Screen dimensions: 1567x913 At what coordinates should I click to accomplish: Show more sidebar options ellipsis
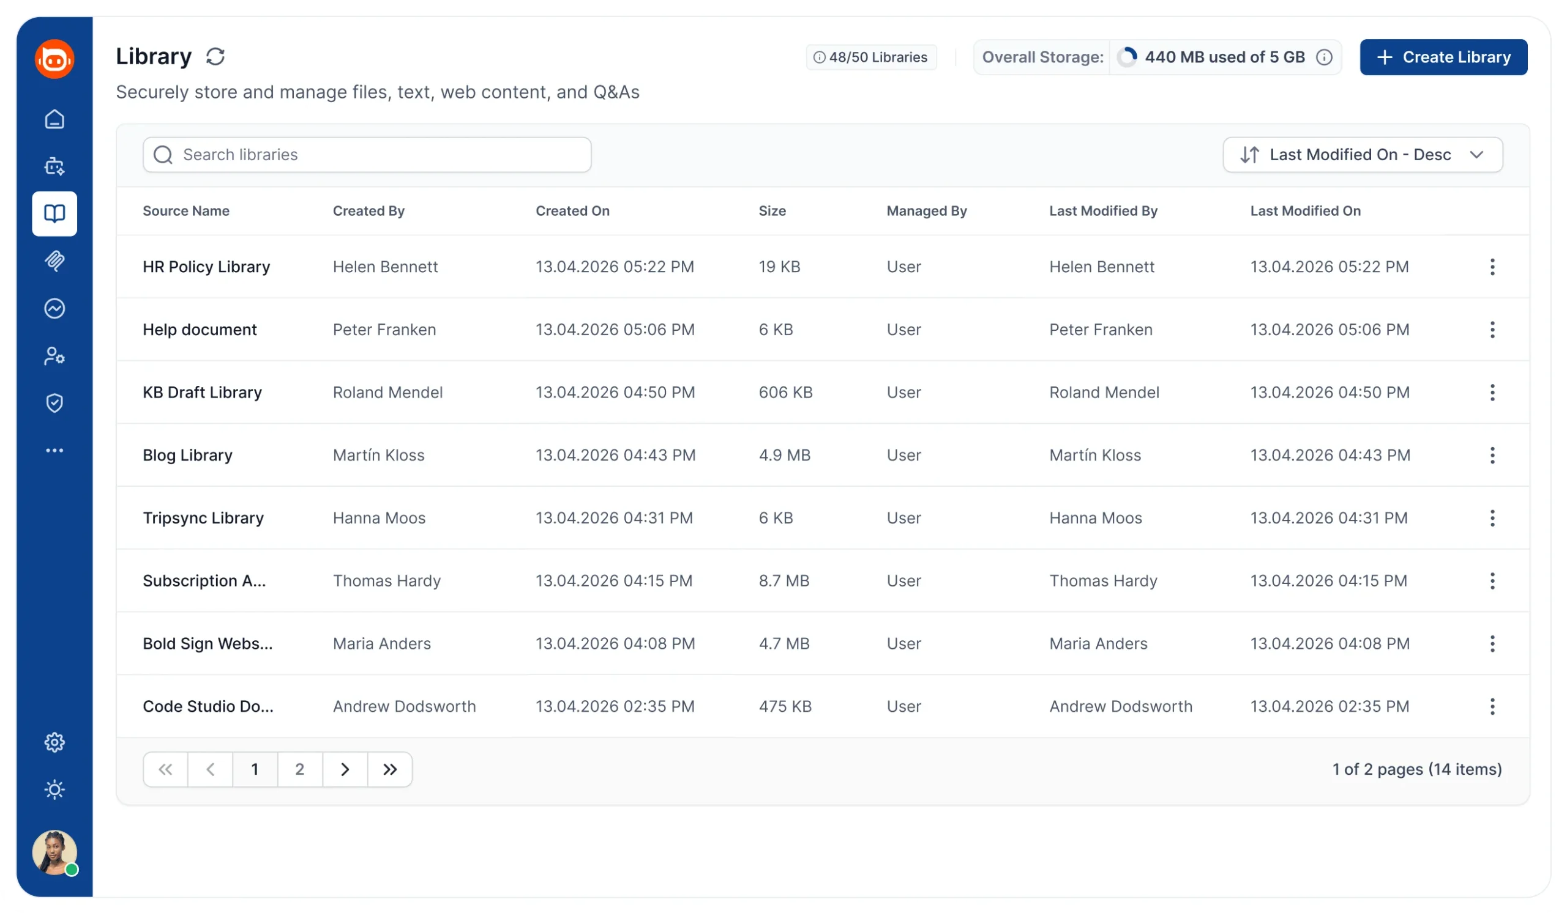[54, 450]
